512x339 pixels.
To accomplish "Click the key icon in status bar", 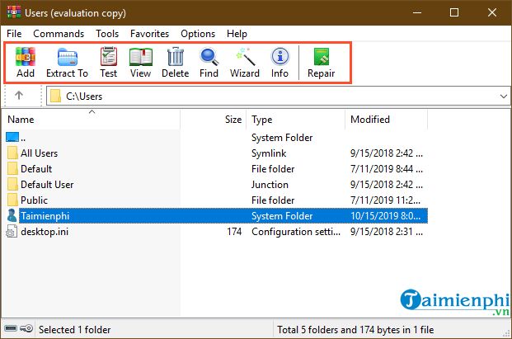I will coord(26,328).
